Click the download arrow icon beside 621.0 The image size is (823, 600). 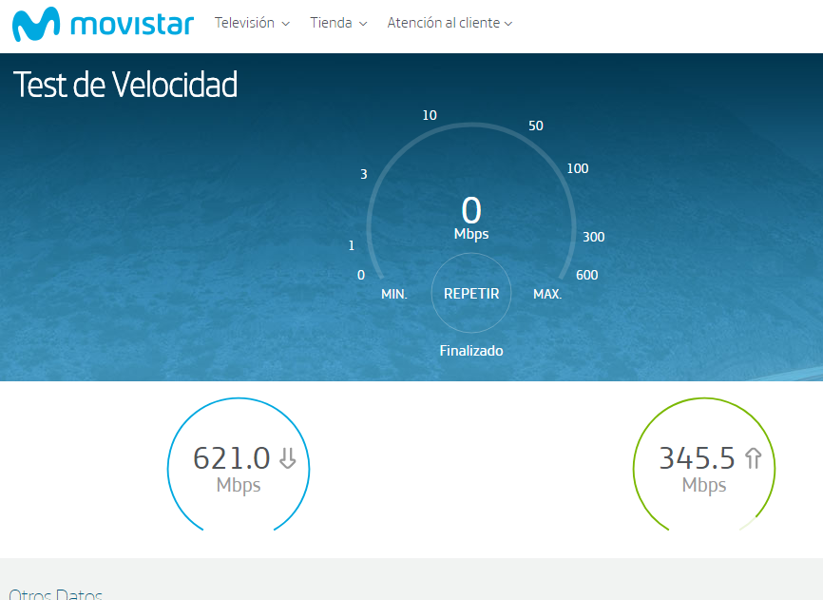pyautogui.click(x=288, y=459)
